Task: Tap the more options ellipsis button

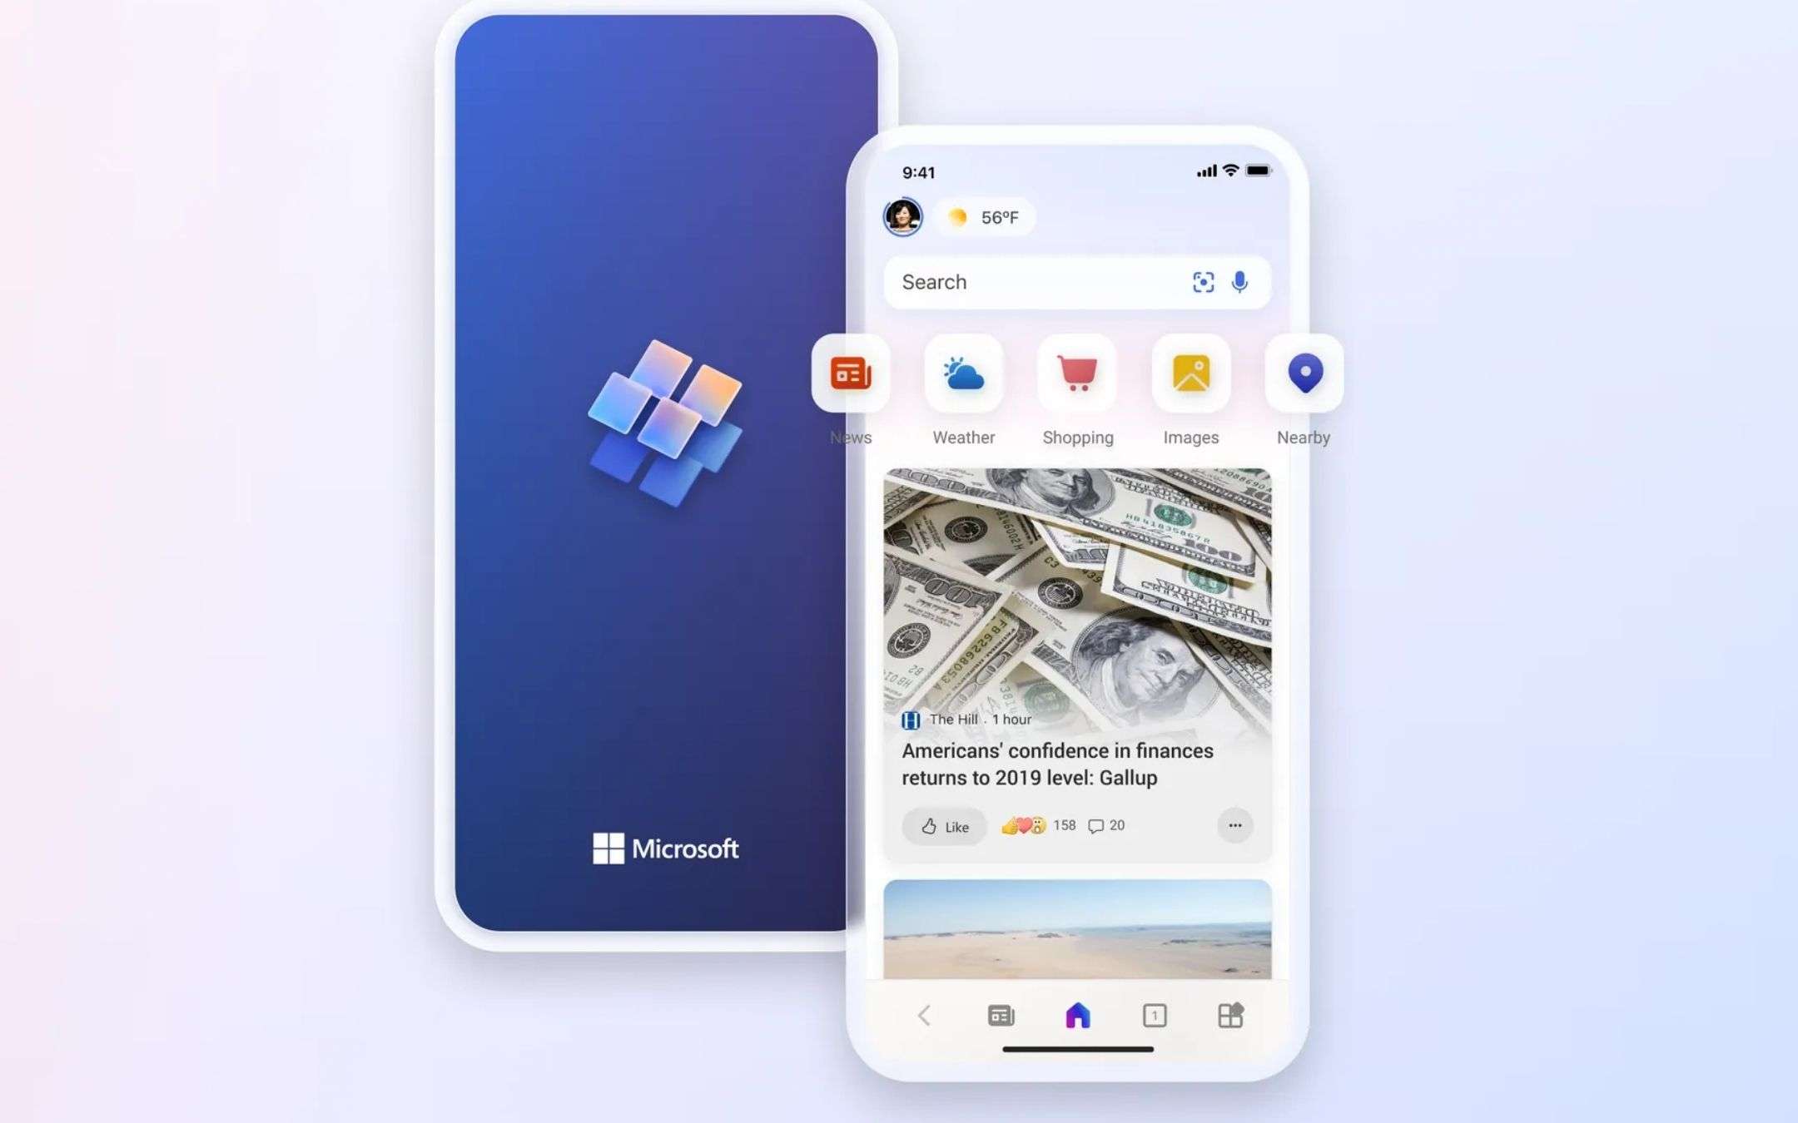Action: (x=1235, y=824)
